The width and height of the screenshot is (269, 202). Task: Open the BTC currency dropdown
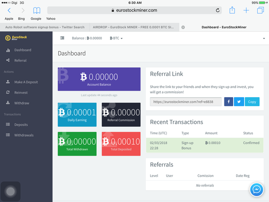(x=116, y=38)
